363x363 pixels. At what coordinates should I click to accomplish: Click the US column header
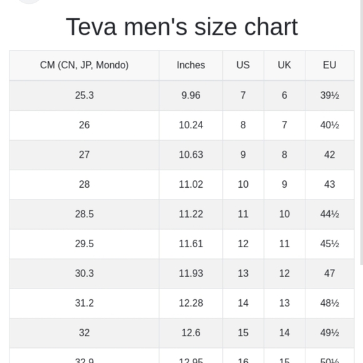[x=243, y=65]
